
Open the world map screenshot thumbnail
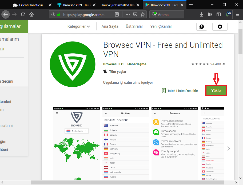(x=77, y=143)
